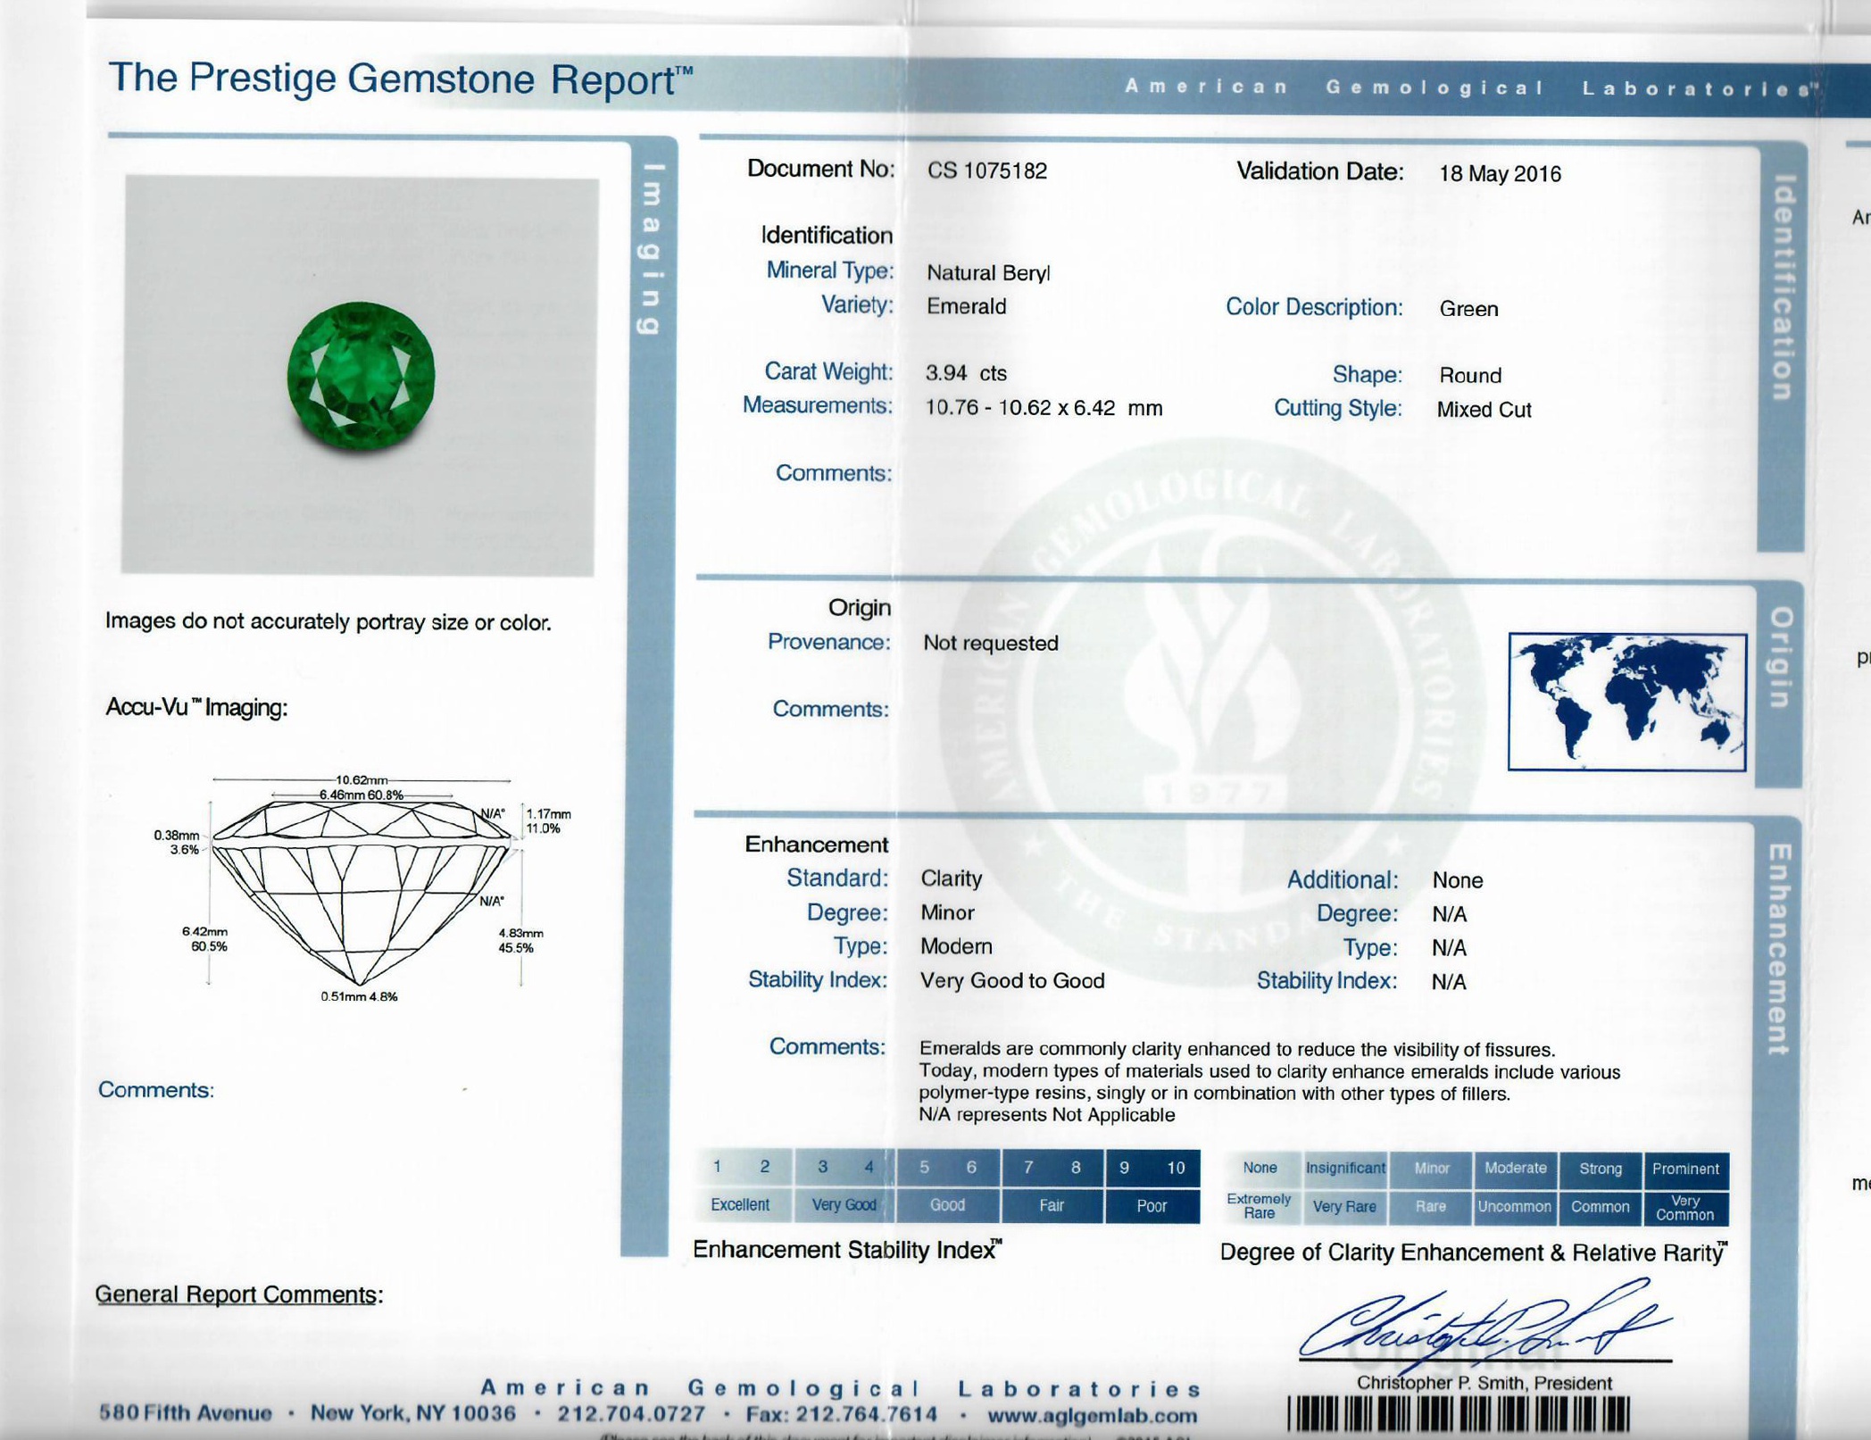Click the 'General Report Comments' heading
Screen dimensions: 1871x1440
click(x=238, y=1294)
